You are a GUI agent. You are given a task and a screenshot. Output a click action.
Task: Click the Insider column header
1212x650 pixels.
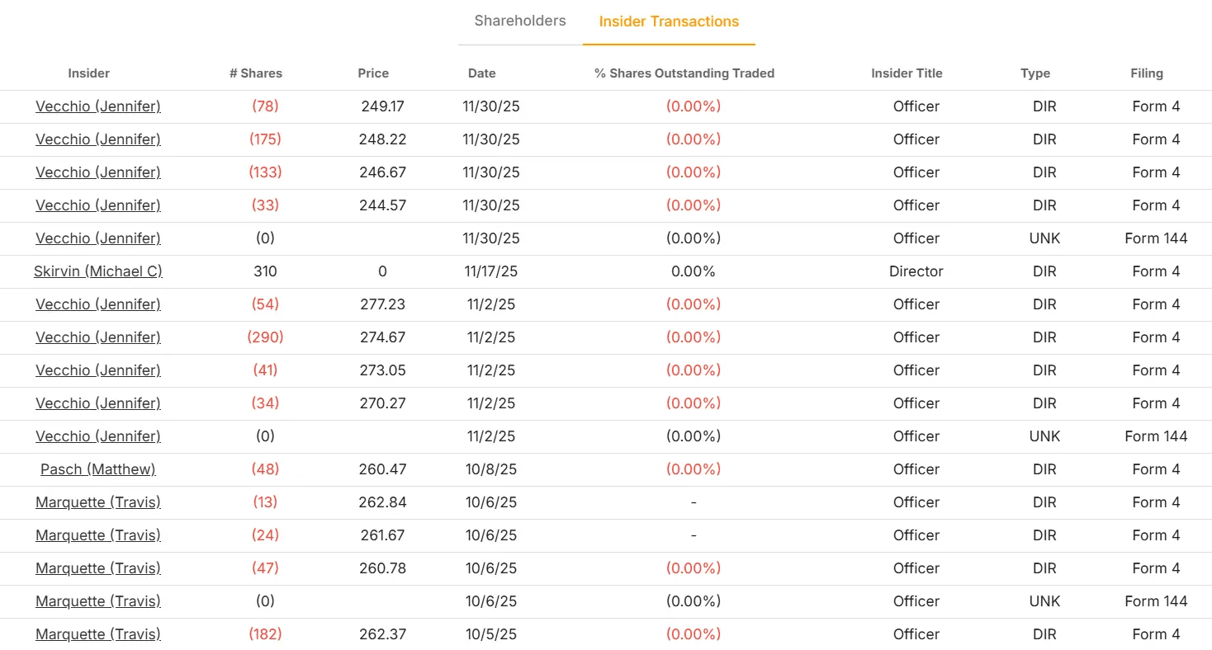pyautogui.click(x=88, y=73)
